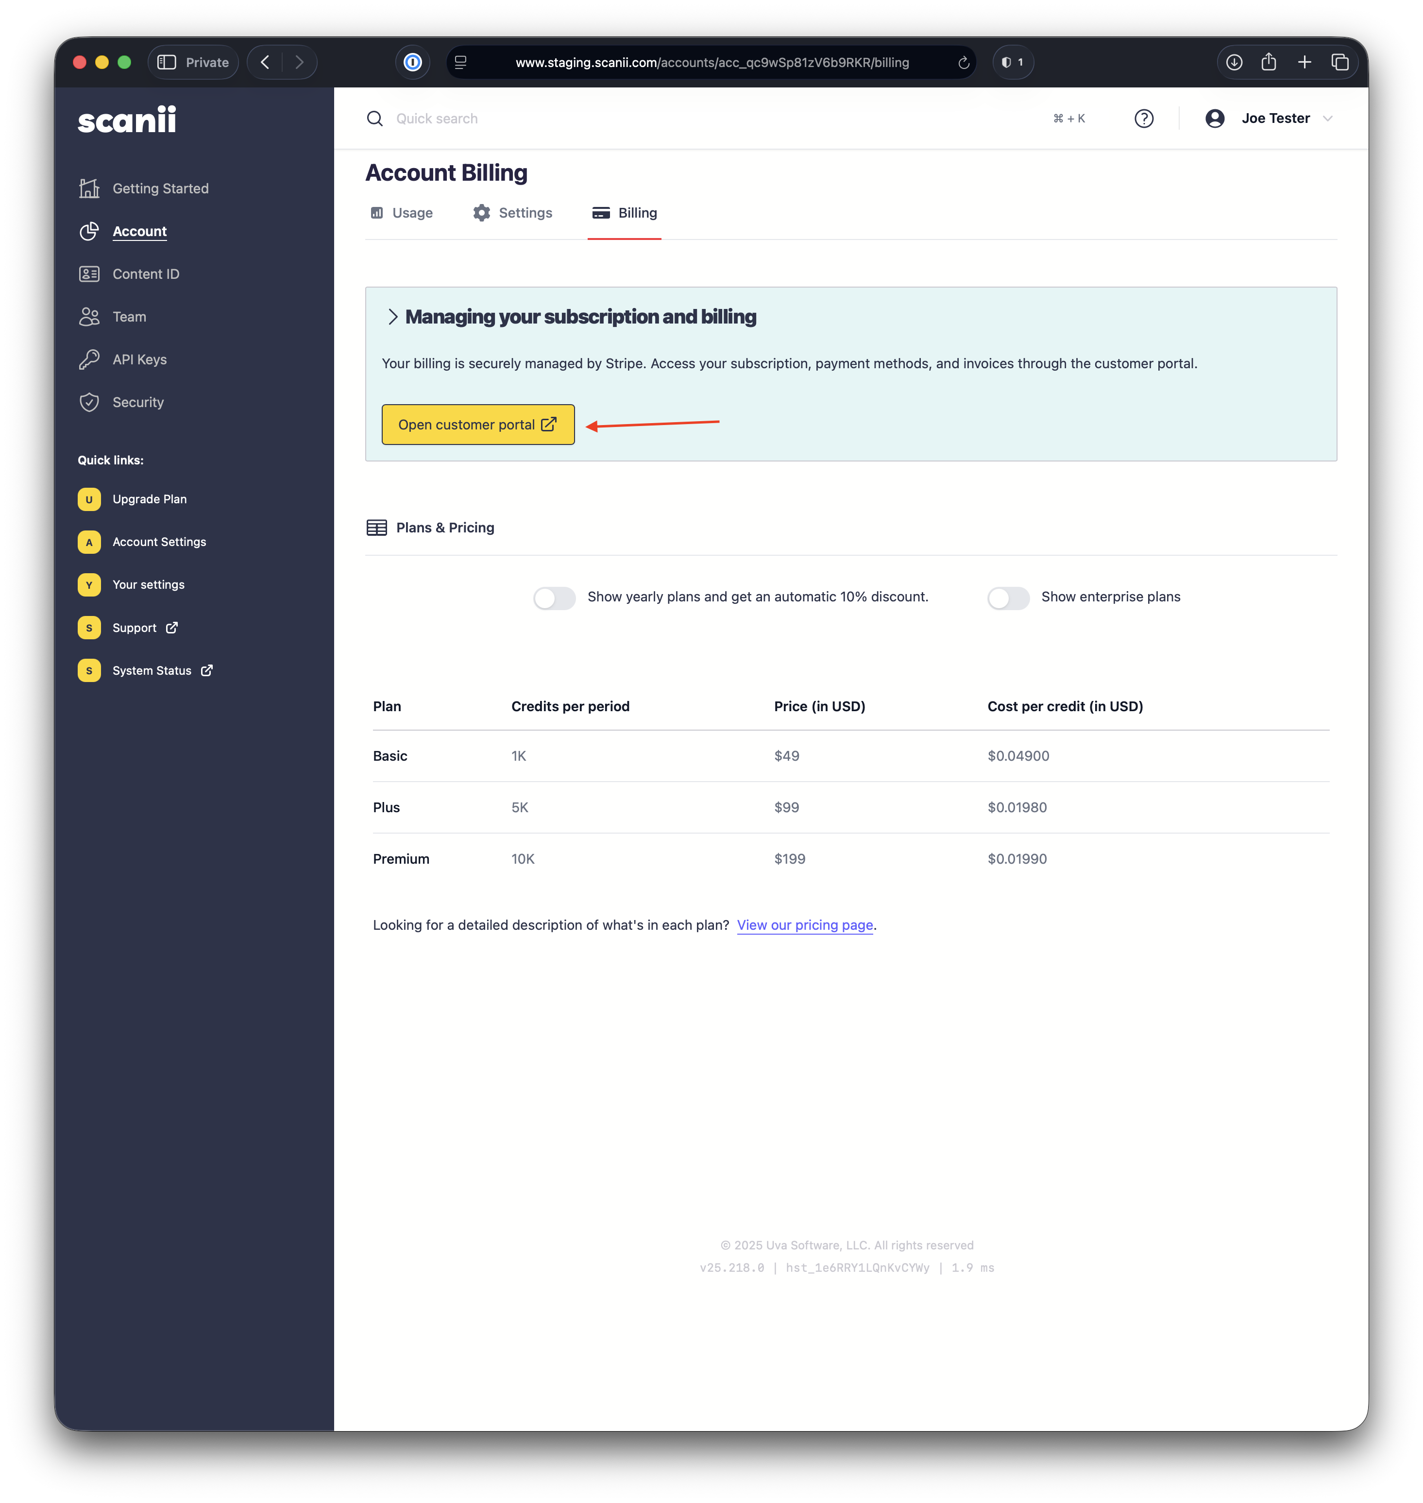The height and width of the screenshot is (1503, 1423).
Task: Follow the View our pricing page link
Action: tap(804, 925)
